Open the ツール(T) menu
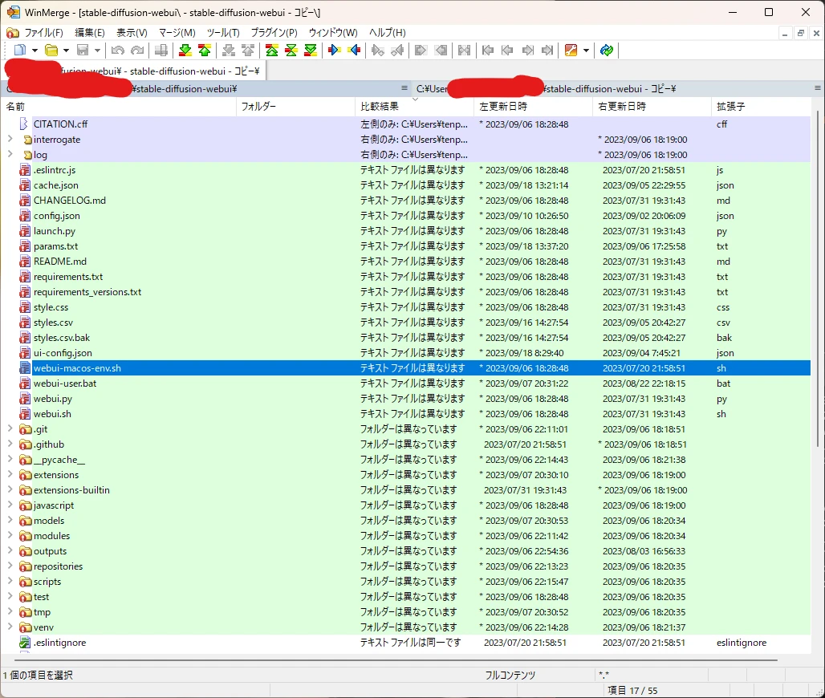The image size is (825, 698). (223, 33)
